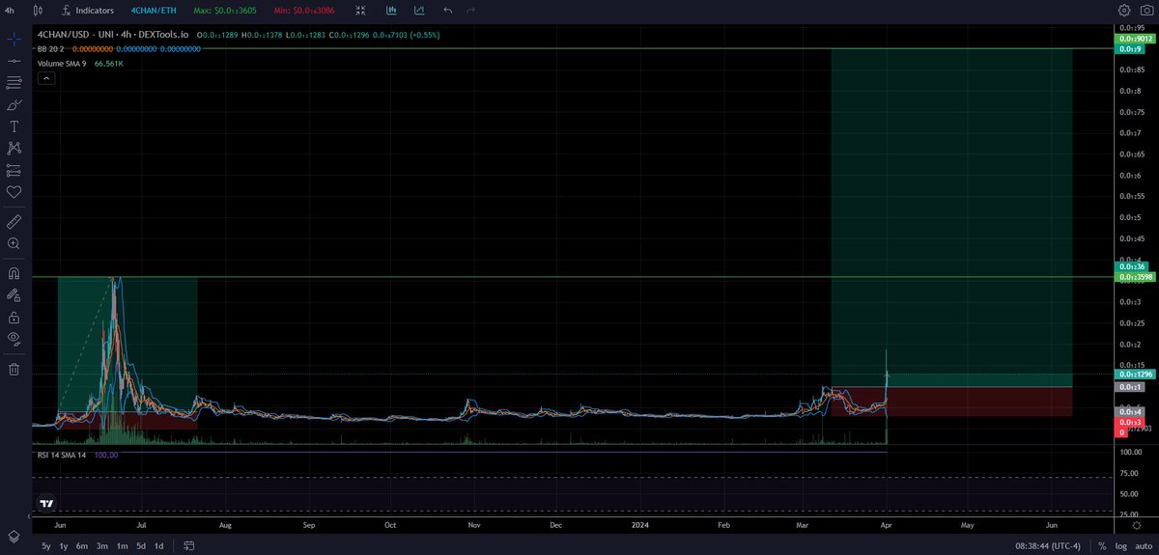Open the Indicators dialog
Screen dimensions: 1159x555
click(88, 11)
